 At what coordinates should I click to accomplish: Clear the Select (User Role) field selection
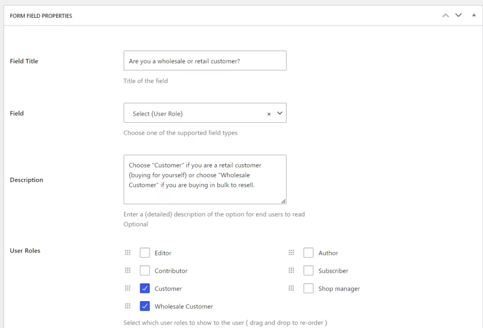269,114
